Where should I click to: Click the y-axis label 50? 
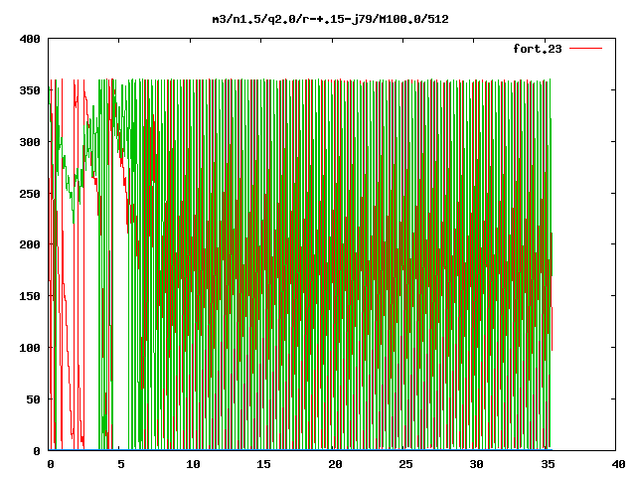(33, 399)
